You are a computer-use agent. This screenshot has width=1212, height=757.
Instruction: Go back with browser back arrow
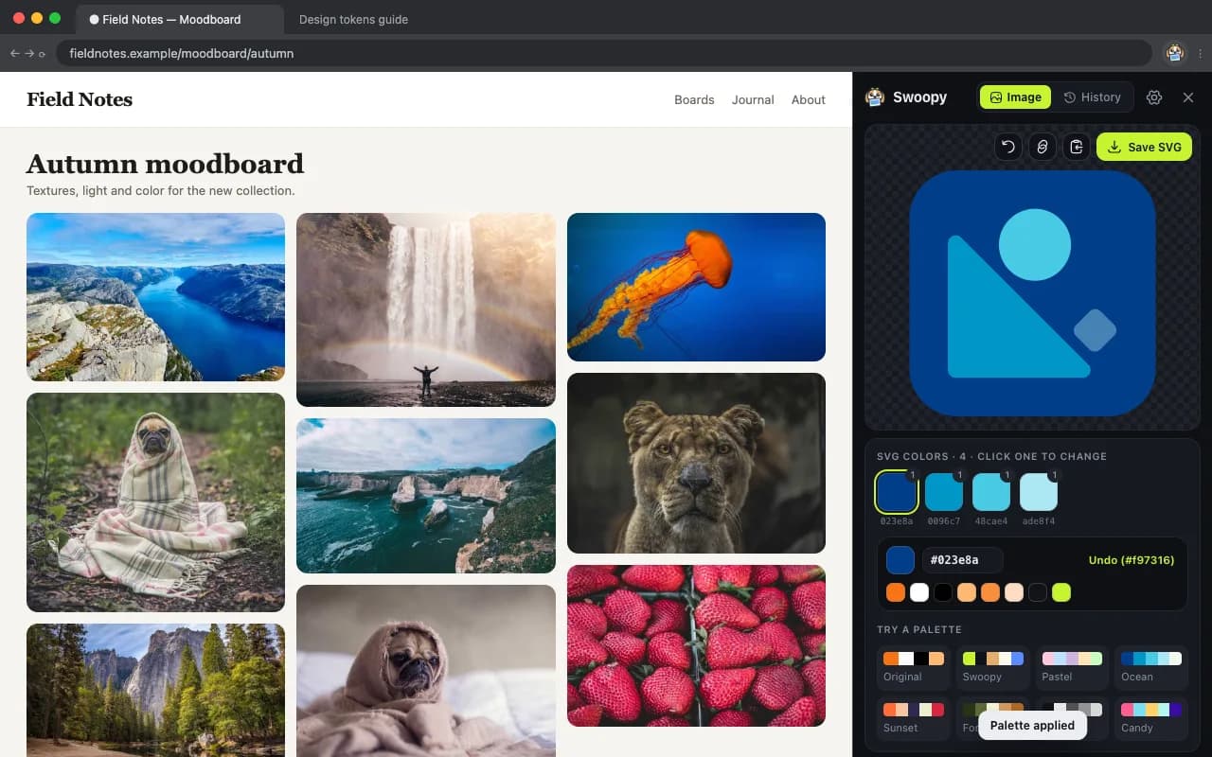tap(14, 54)
